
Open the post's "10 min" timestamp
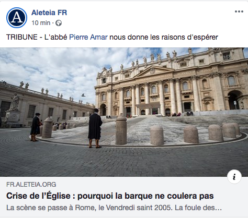(x=41, y=23)
